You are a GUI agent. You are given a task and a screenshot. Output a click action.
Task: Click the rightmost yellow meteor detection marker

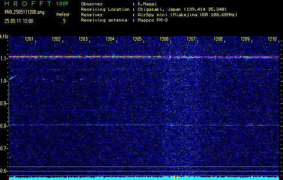211,177
